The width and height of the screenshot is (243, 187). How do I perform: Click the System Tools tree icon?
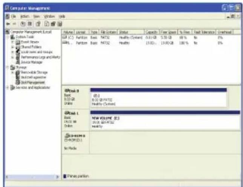tap(12, 37)
